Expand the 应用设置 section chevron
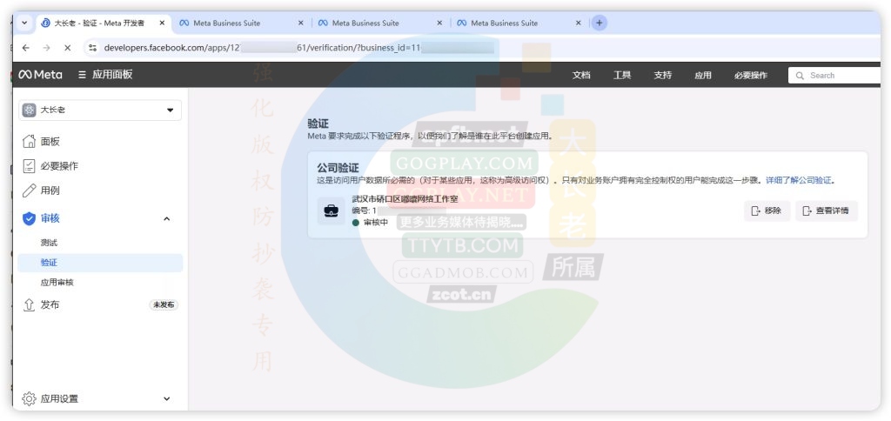Image resolution: width=891 pixels, height=421 pixels. click(x=167, y=398)
